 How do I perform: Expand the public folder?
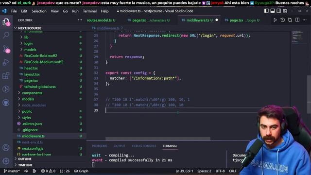50,111
